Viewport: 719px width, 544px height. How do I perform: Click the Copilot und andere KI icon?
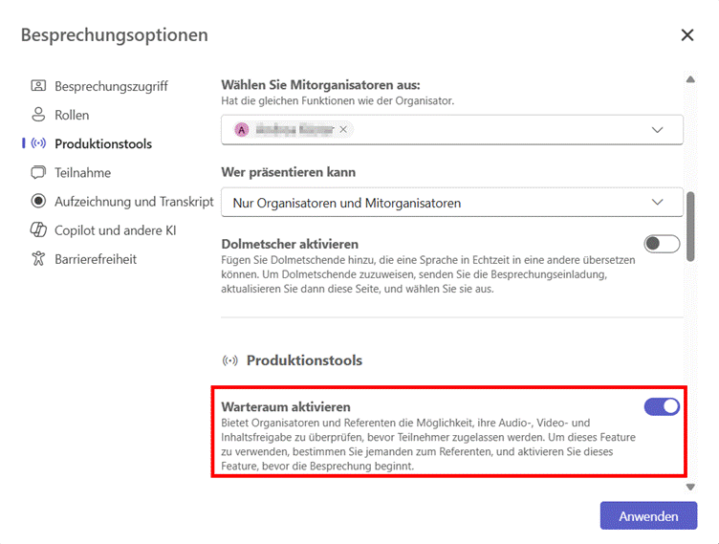point(38,229)
